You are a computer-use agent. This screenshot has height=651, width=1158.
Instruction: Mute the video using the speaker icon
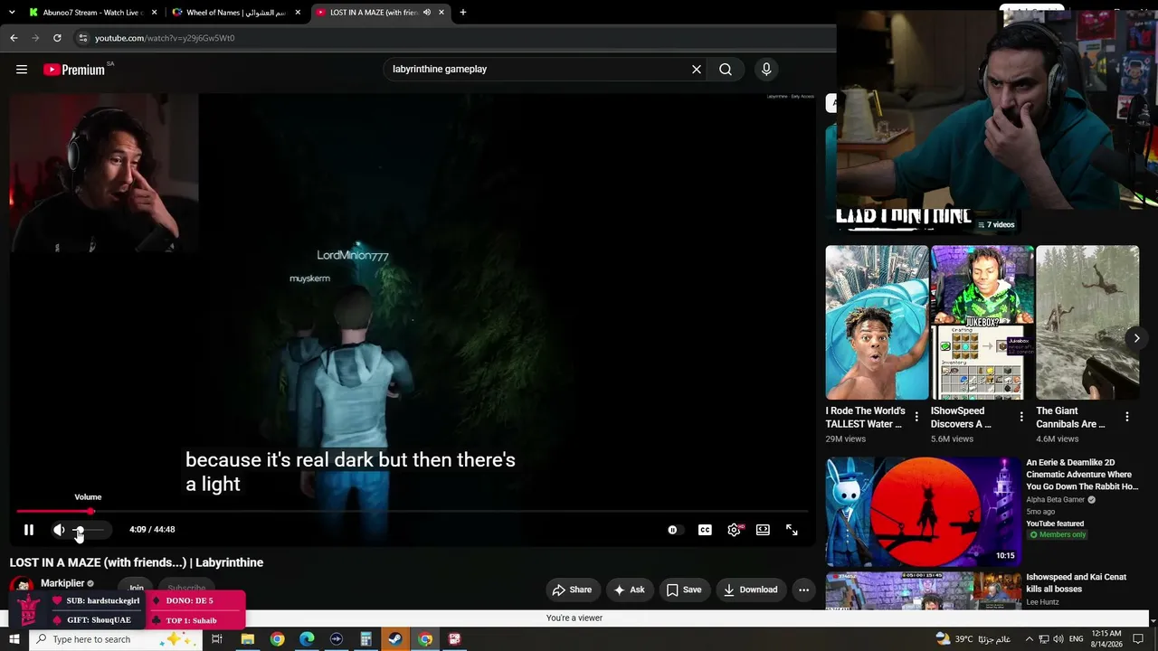pyautogui.click(x=59, y=530)
